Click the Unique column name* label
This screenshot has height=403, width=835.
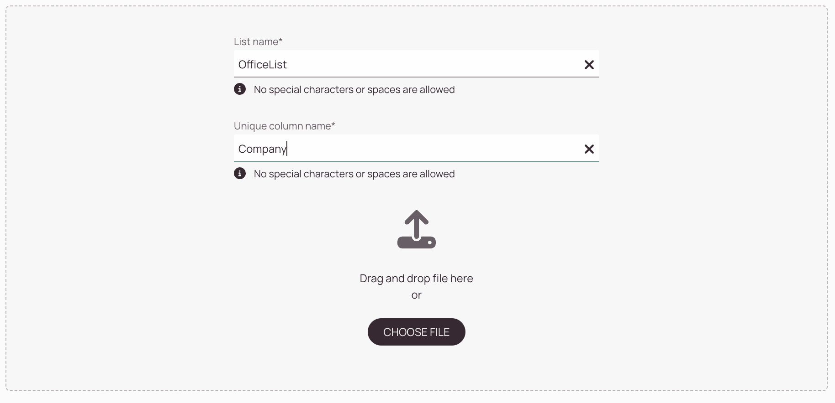click(285, 126)
